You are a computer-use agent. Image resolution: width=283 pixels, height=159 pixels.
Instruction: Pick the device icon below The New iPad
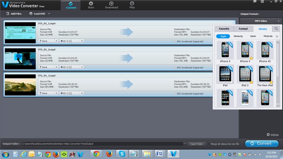[x=265, y=98]
